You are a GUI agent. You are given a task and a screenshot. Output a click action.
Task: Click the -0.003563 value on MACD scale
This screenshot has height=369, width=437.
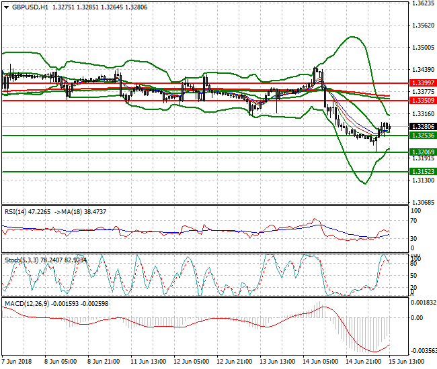(x=424, y=350)
